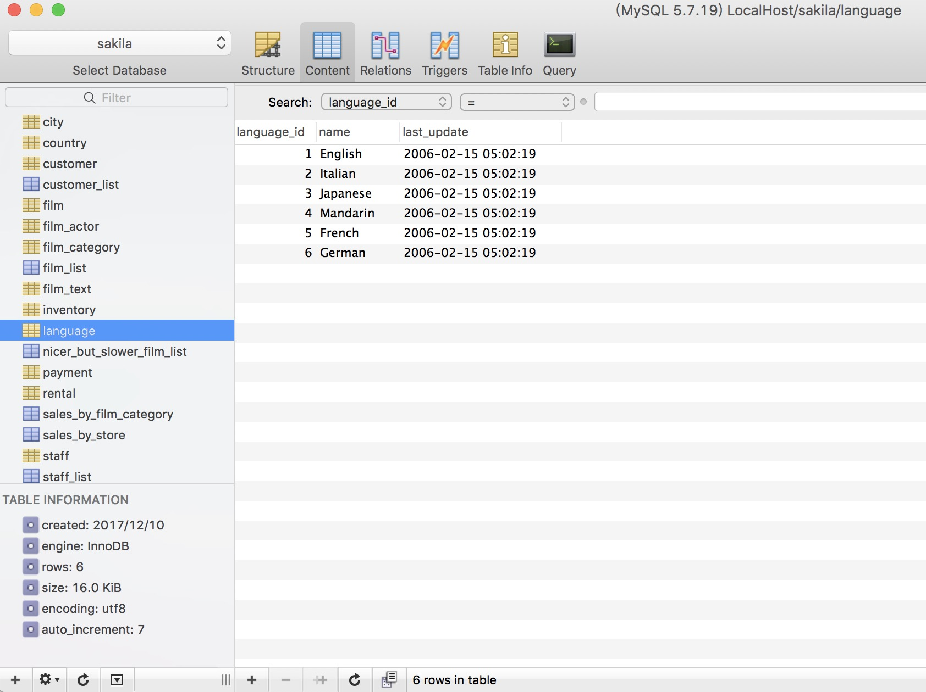Sort by name column header
The height and width of the screenshot is (692, 926).
[358, 132]
